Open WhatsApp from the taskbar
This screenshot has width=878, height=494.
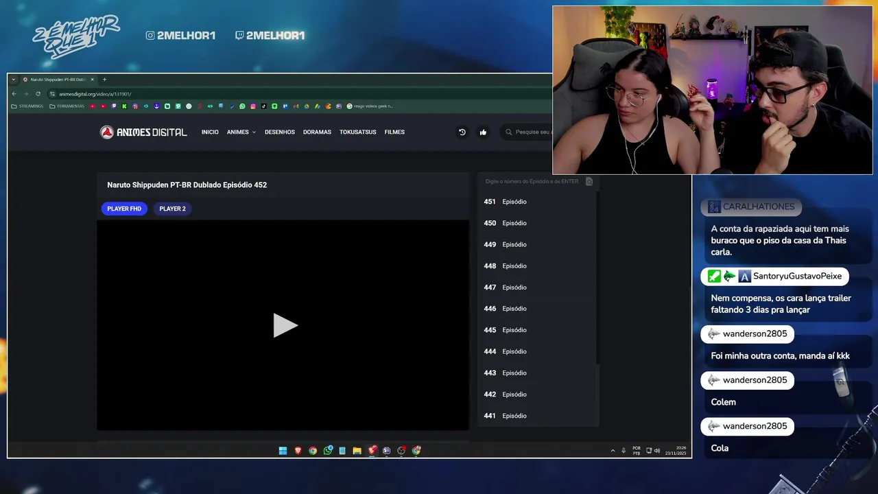328,451
